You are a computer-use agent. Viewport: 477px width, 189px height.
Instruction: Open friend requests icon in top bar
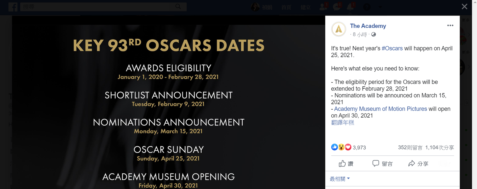323,7
